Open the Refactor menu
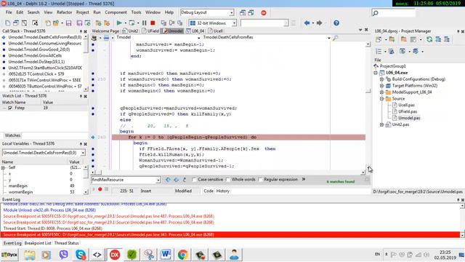 [x=65, y=12]
